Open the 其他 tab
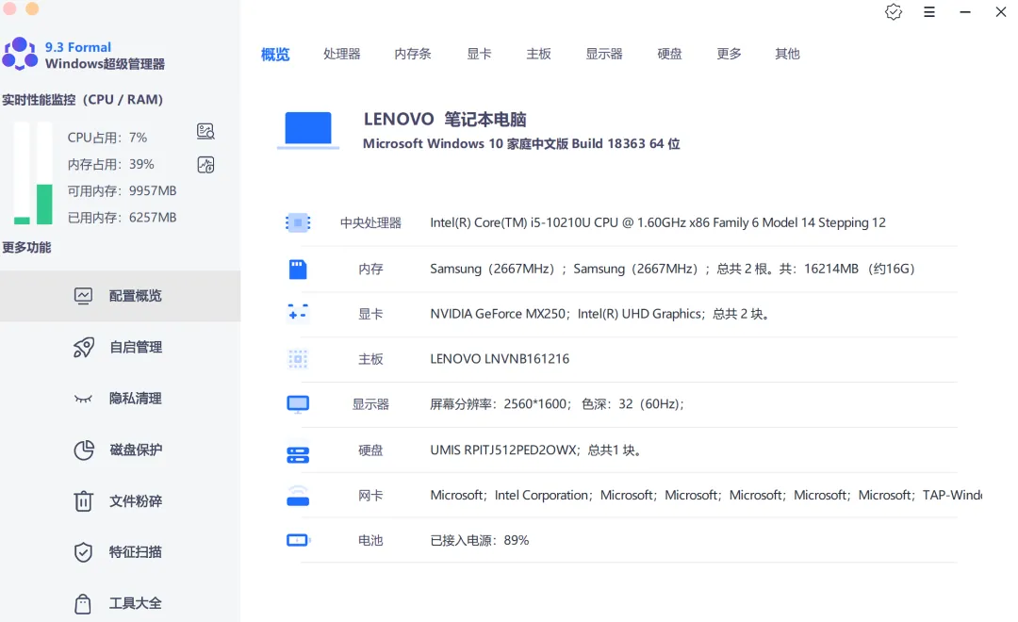The width and height of the screenshot is (1018, 622). click(787, 55)
